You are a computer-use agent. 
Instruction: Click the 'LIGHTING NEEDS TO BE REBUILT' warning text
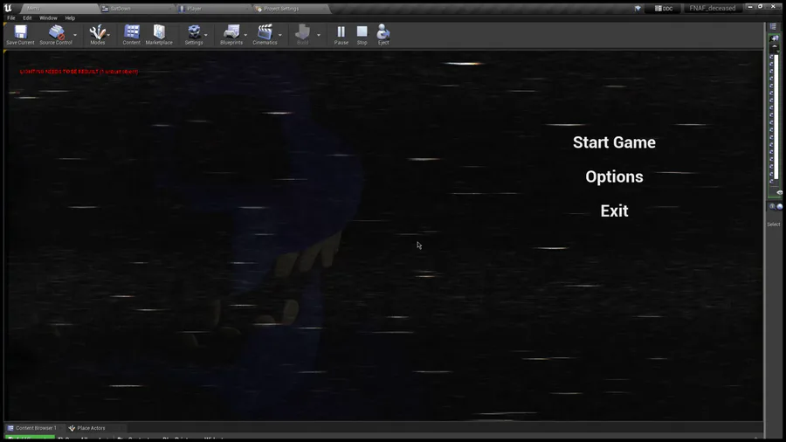point(79,72)
